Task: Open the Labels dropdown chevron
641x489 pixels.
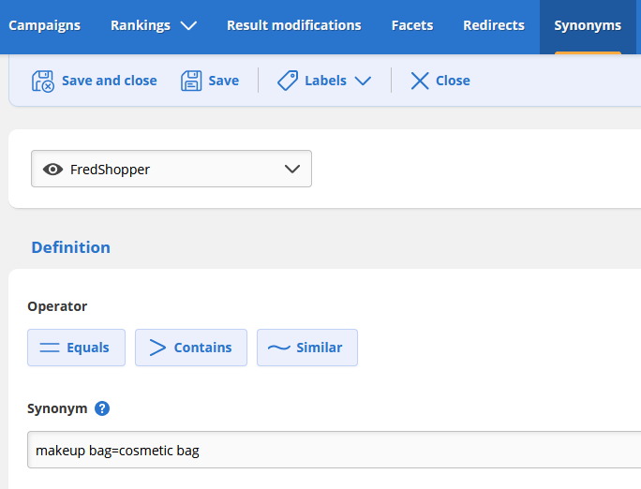Action: tap(363, 81)
